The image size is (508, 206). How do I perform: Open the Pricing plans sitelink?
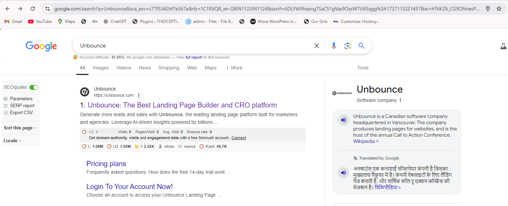click(x=106, y=164)
